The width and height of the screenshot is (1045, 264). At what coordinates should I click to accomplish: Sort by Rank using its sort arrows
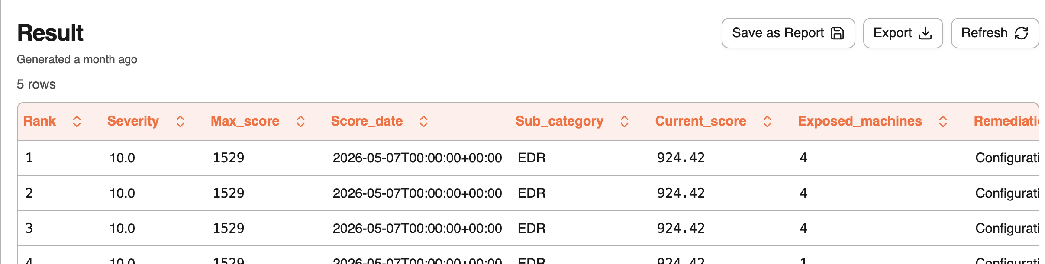(77, 122)
